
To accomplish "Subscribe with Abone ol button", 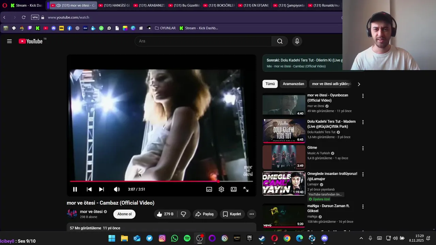I will (124, 214).
